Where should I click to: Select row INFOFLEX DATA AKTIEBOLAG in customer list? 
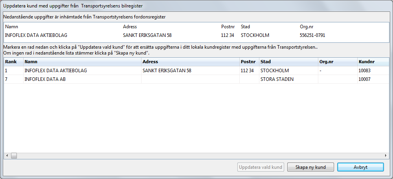(x=196, y=71)
